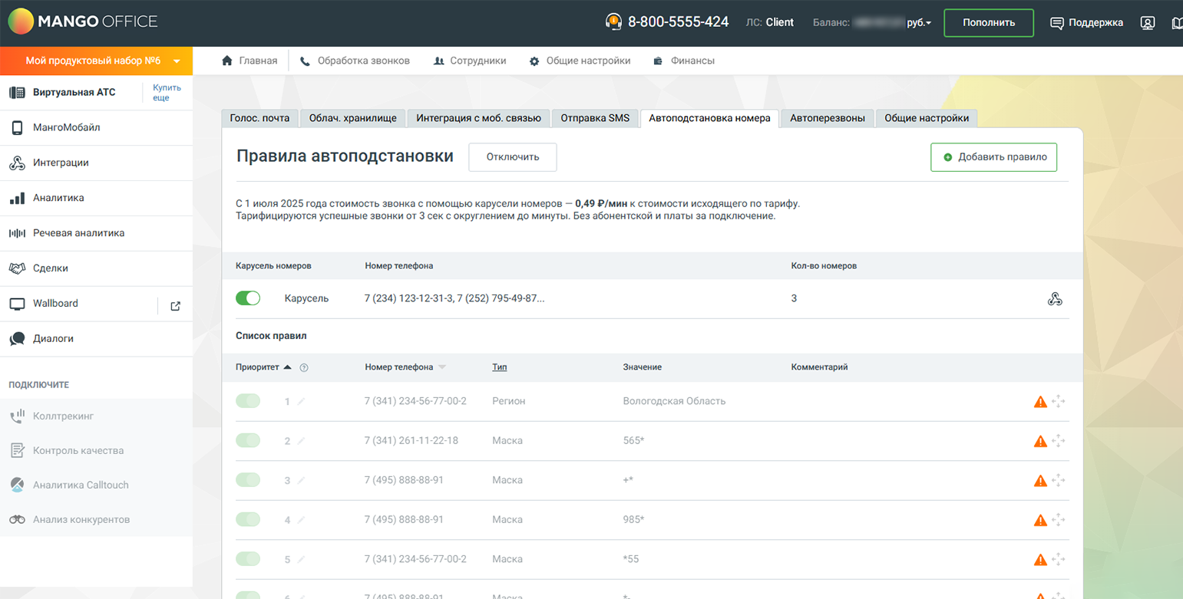Click the Купить еще link
The width and height of the screenshot is (1183, 599).
tap(167, 93)
